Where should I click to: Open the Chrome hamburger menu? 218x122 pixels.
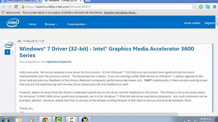point(215,7)
